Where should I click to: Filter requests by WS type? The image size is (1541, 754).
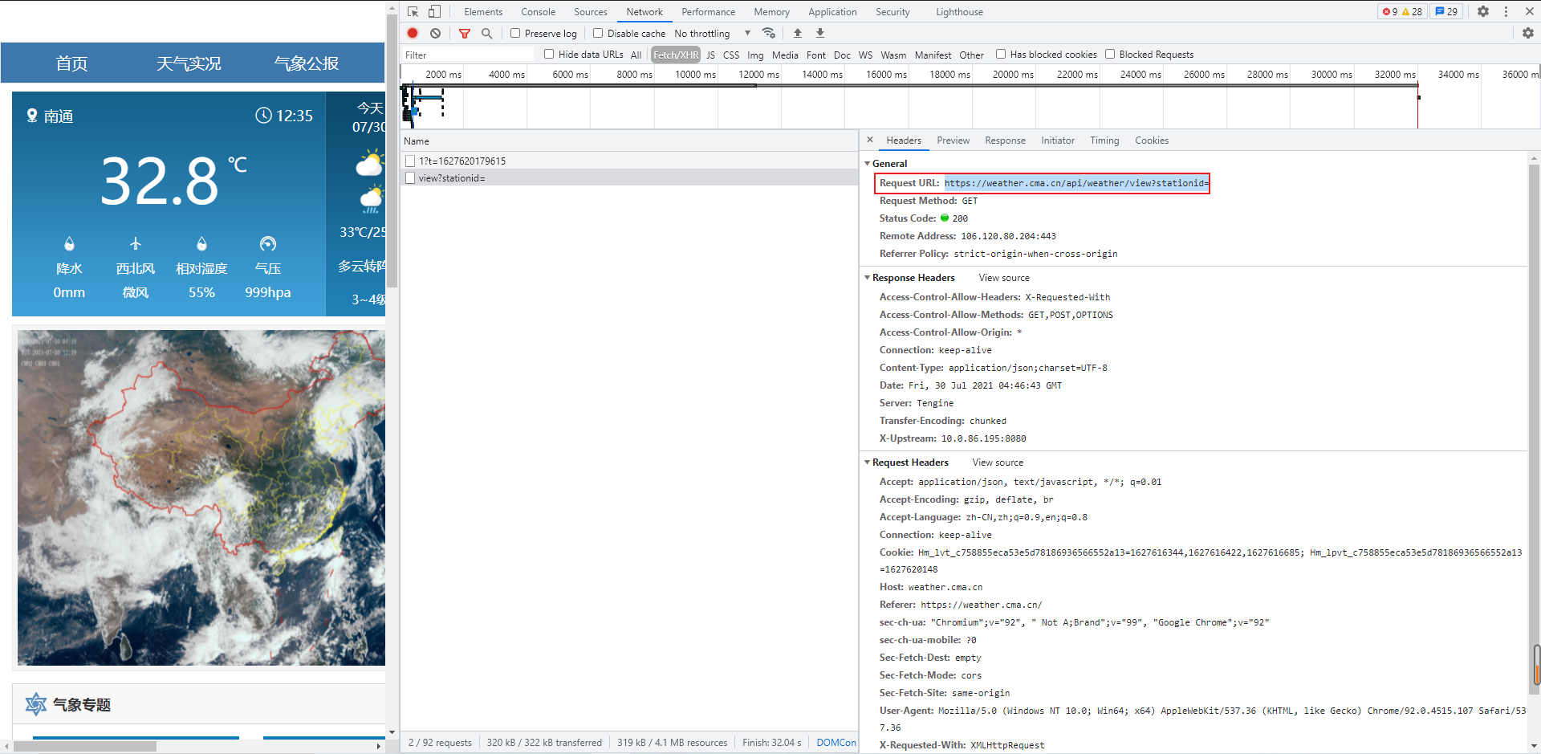[865, 55]
